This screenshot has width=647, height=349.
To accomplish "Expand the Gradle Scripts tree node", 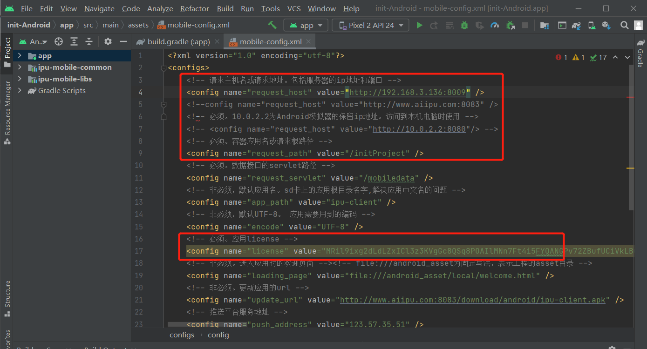I will [20, 91].
